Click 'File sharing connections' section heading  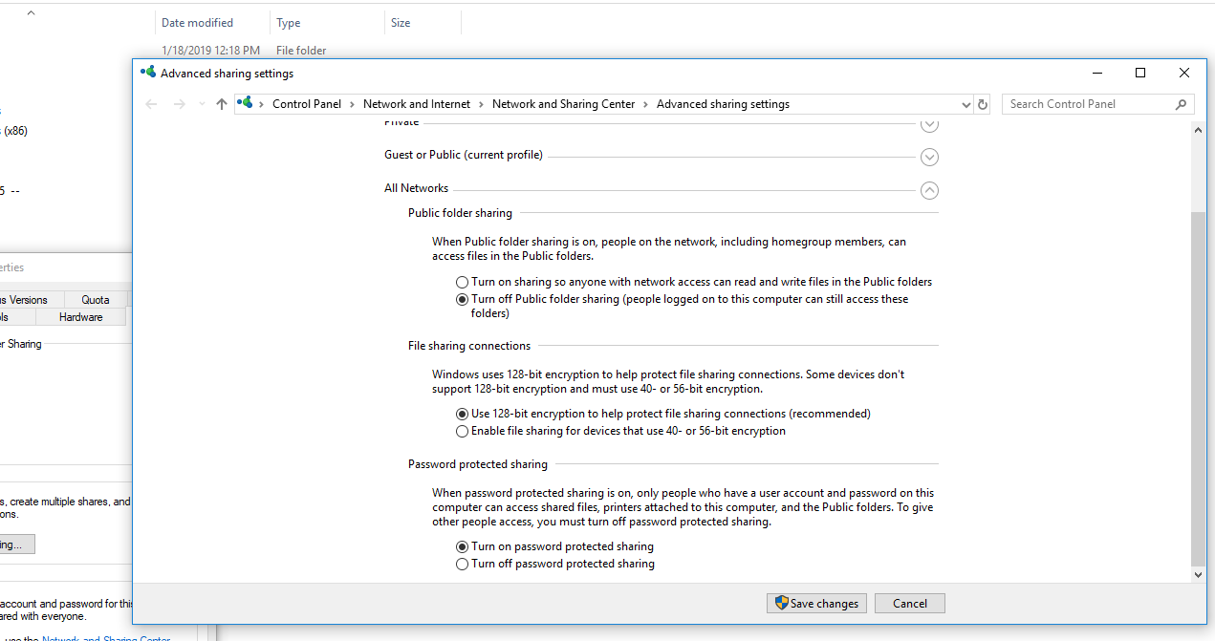[469, 346]
